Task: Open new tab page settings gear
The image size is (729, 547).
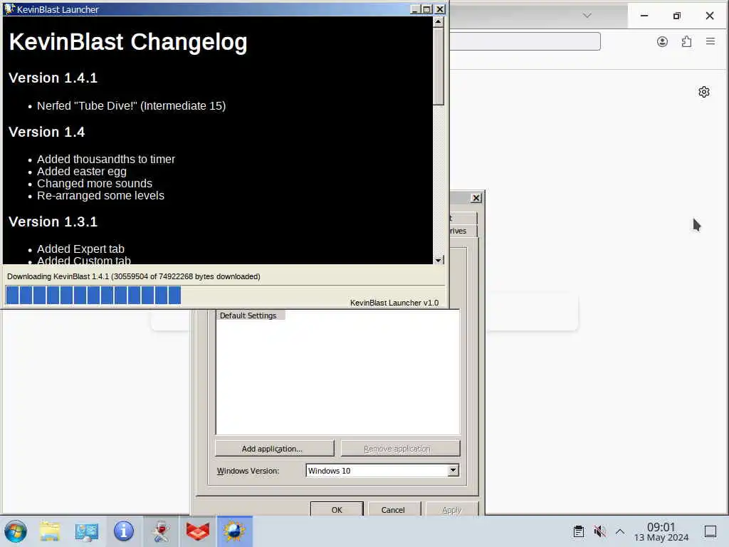Action: [x=704, y=92]
